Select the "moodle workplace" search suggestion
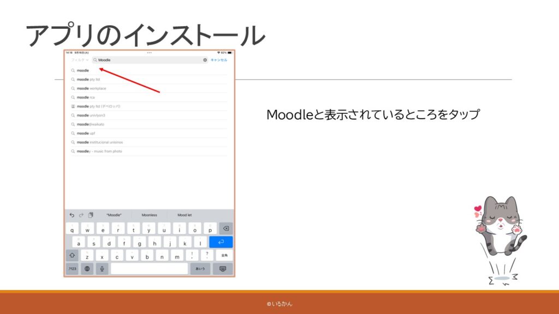This screenshot has height=314, width=559. coord(91,88)
